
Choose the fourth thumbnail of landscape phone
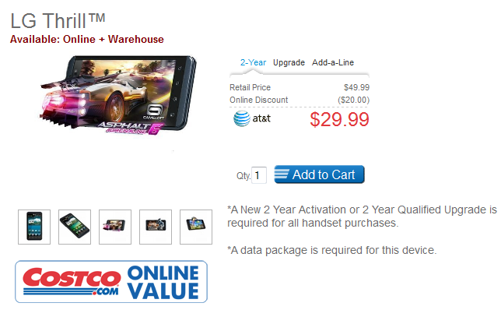click(156, 227)
